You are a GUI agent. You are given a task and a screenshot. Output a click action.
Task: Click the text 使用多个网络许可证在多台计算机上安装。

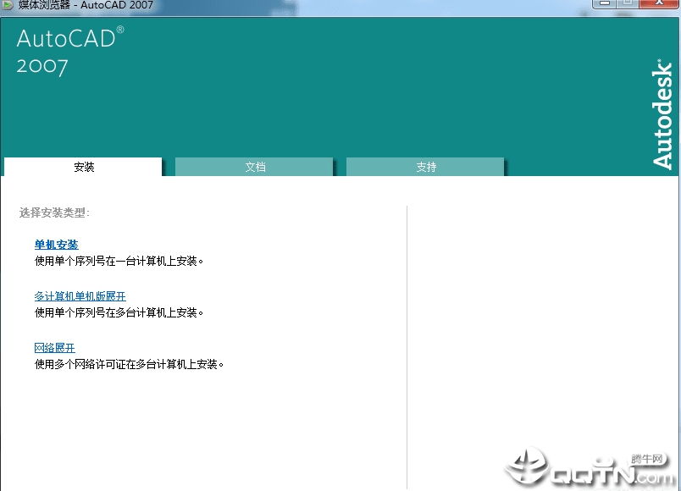tap(129, 364)
